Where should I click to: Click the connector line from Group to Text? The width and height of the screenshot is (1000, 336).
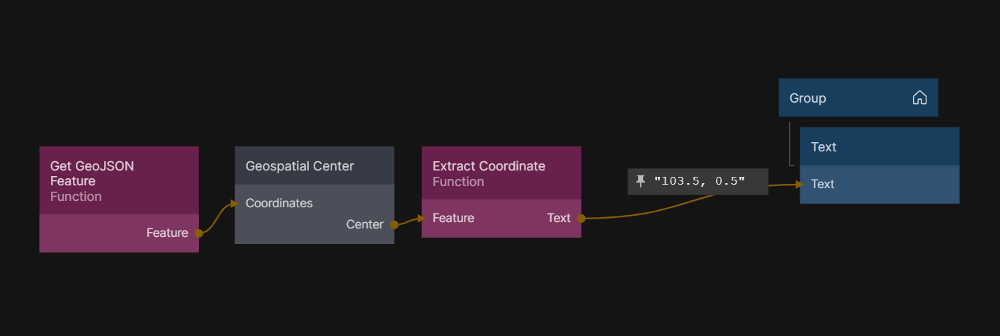[790, 145]
